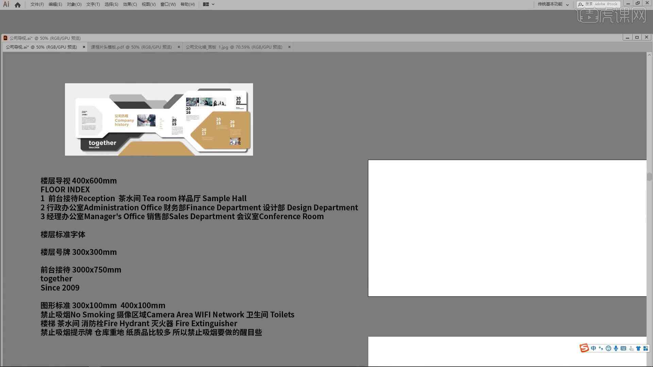
Task: Toggle 视图(V) View menu options
Action: pyautogui.click(x=148, y=4)
